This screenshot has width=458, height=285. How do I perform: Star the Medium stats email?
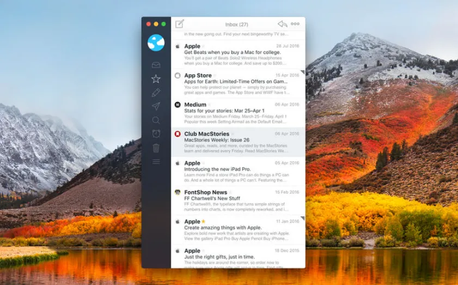click(210, 105)
